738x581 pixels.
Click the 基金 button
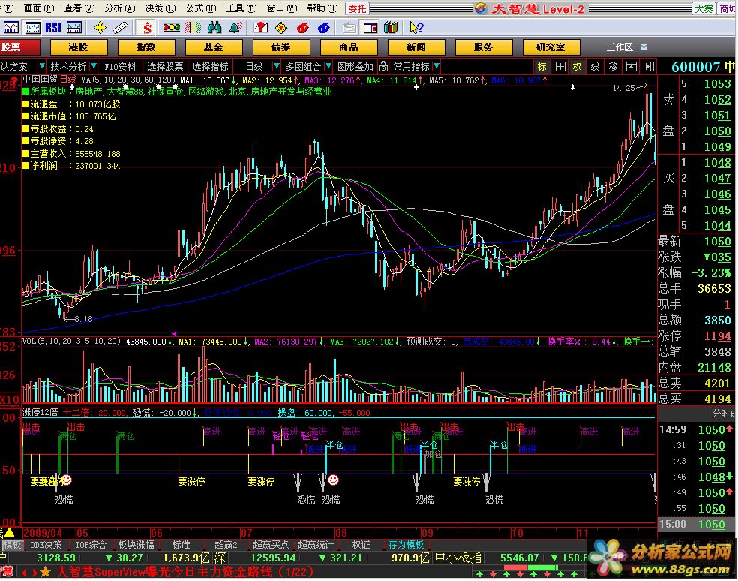[x=214, y=47]
